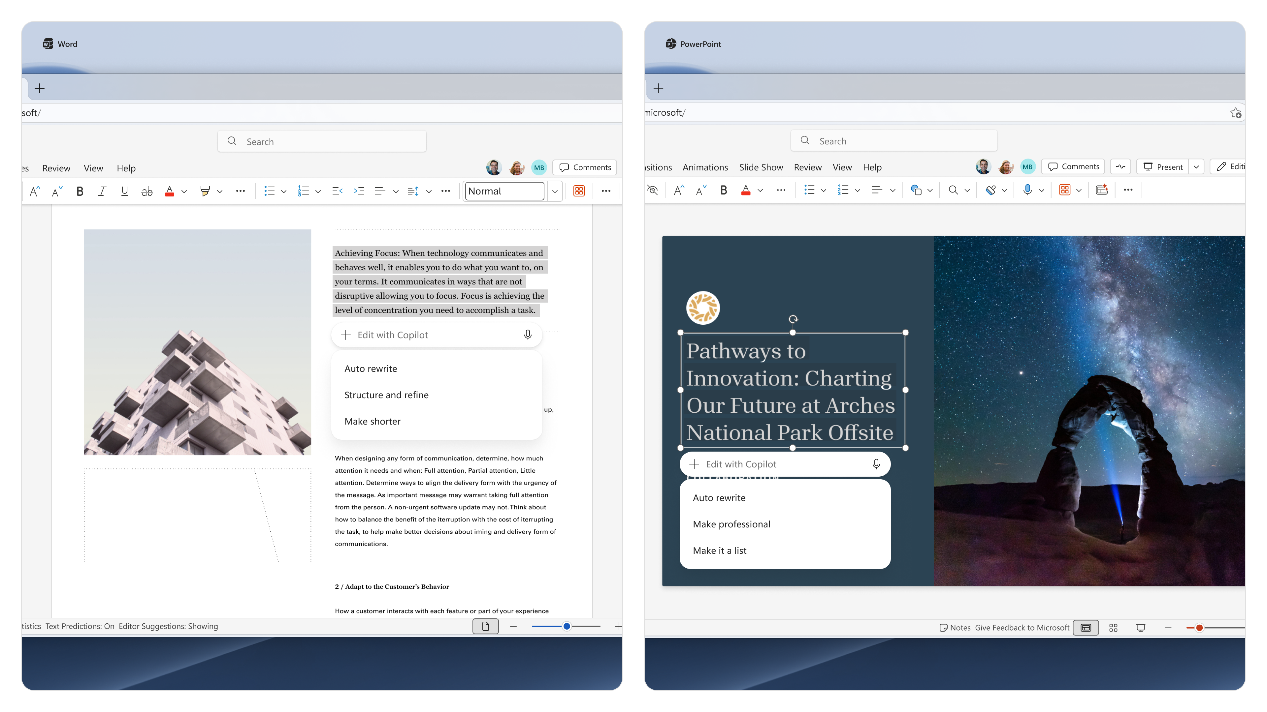1267x712 pixels.
Task: Toggle Notes pane in PowerPoint status bar
Action: (955, 628)
